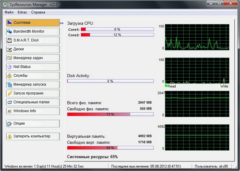Click the 'Disk Activity:' label

click(x=78, y=76)
